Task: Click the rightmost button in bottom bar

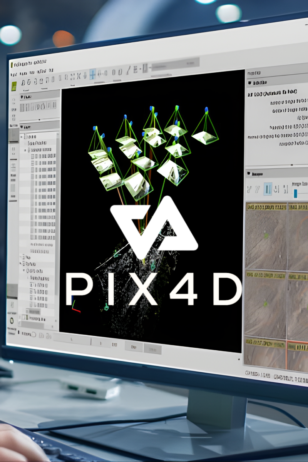Action: (152, 349)
